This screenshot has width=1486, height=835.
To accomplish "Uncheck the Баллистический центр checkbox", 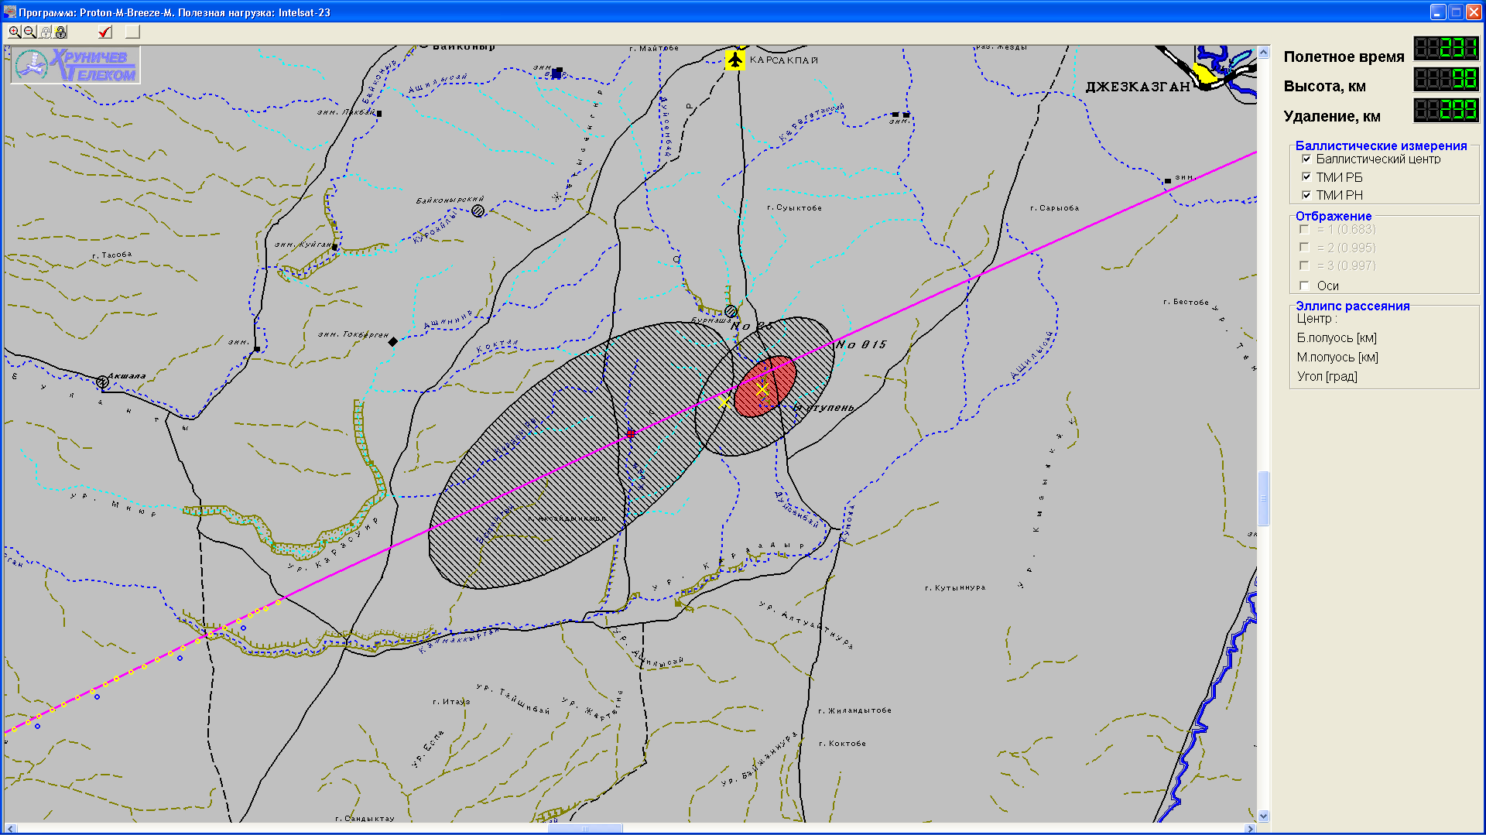I will 1306,159.
